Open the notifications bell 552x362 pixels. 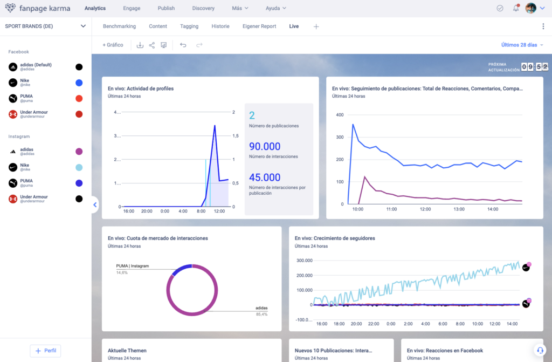[516, 8]
